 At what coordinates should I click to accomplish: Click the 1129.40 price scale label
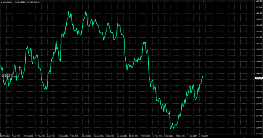point(259,128)
